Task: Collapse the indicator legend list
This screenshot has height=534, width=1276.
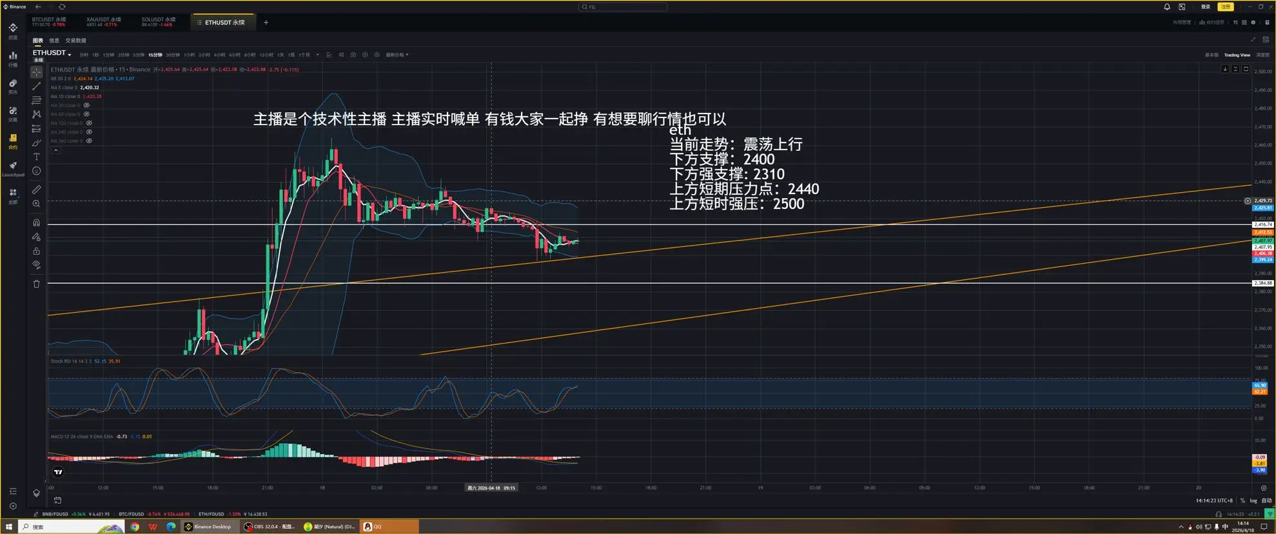Action: 56,150
